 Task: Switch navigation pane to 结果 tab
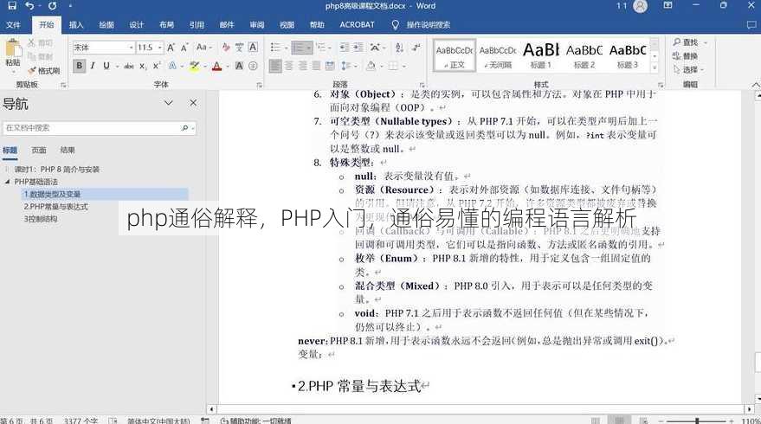(x=68, y=151)
